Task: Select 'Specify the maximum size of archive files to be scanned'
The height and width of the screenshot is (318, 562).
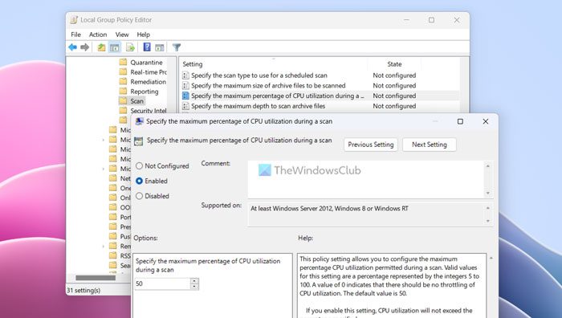Action: pos(268,86)
